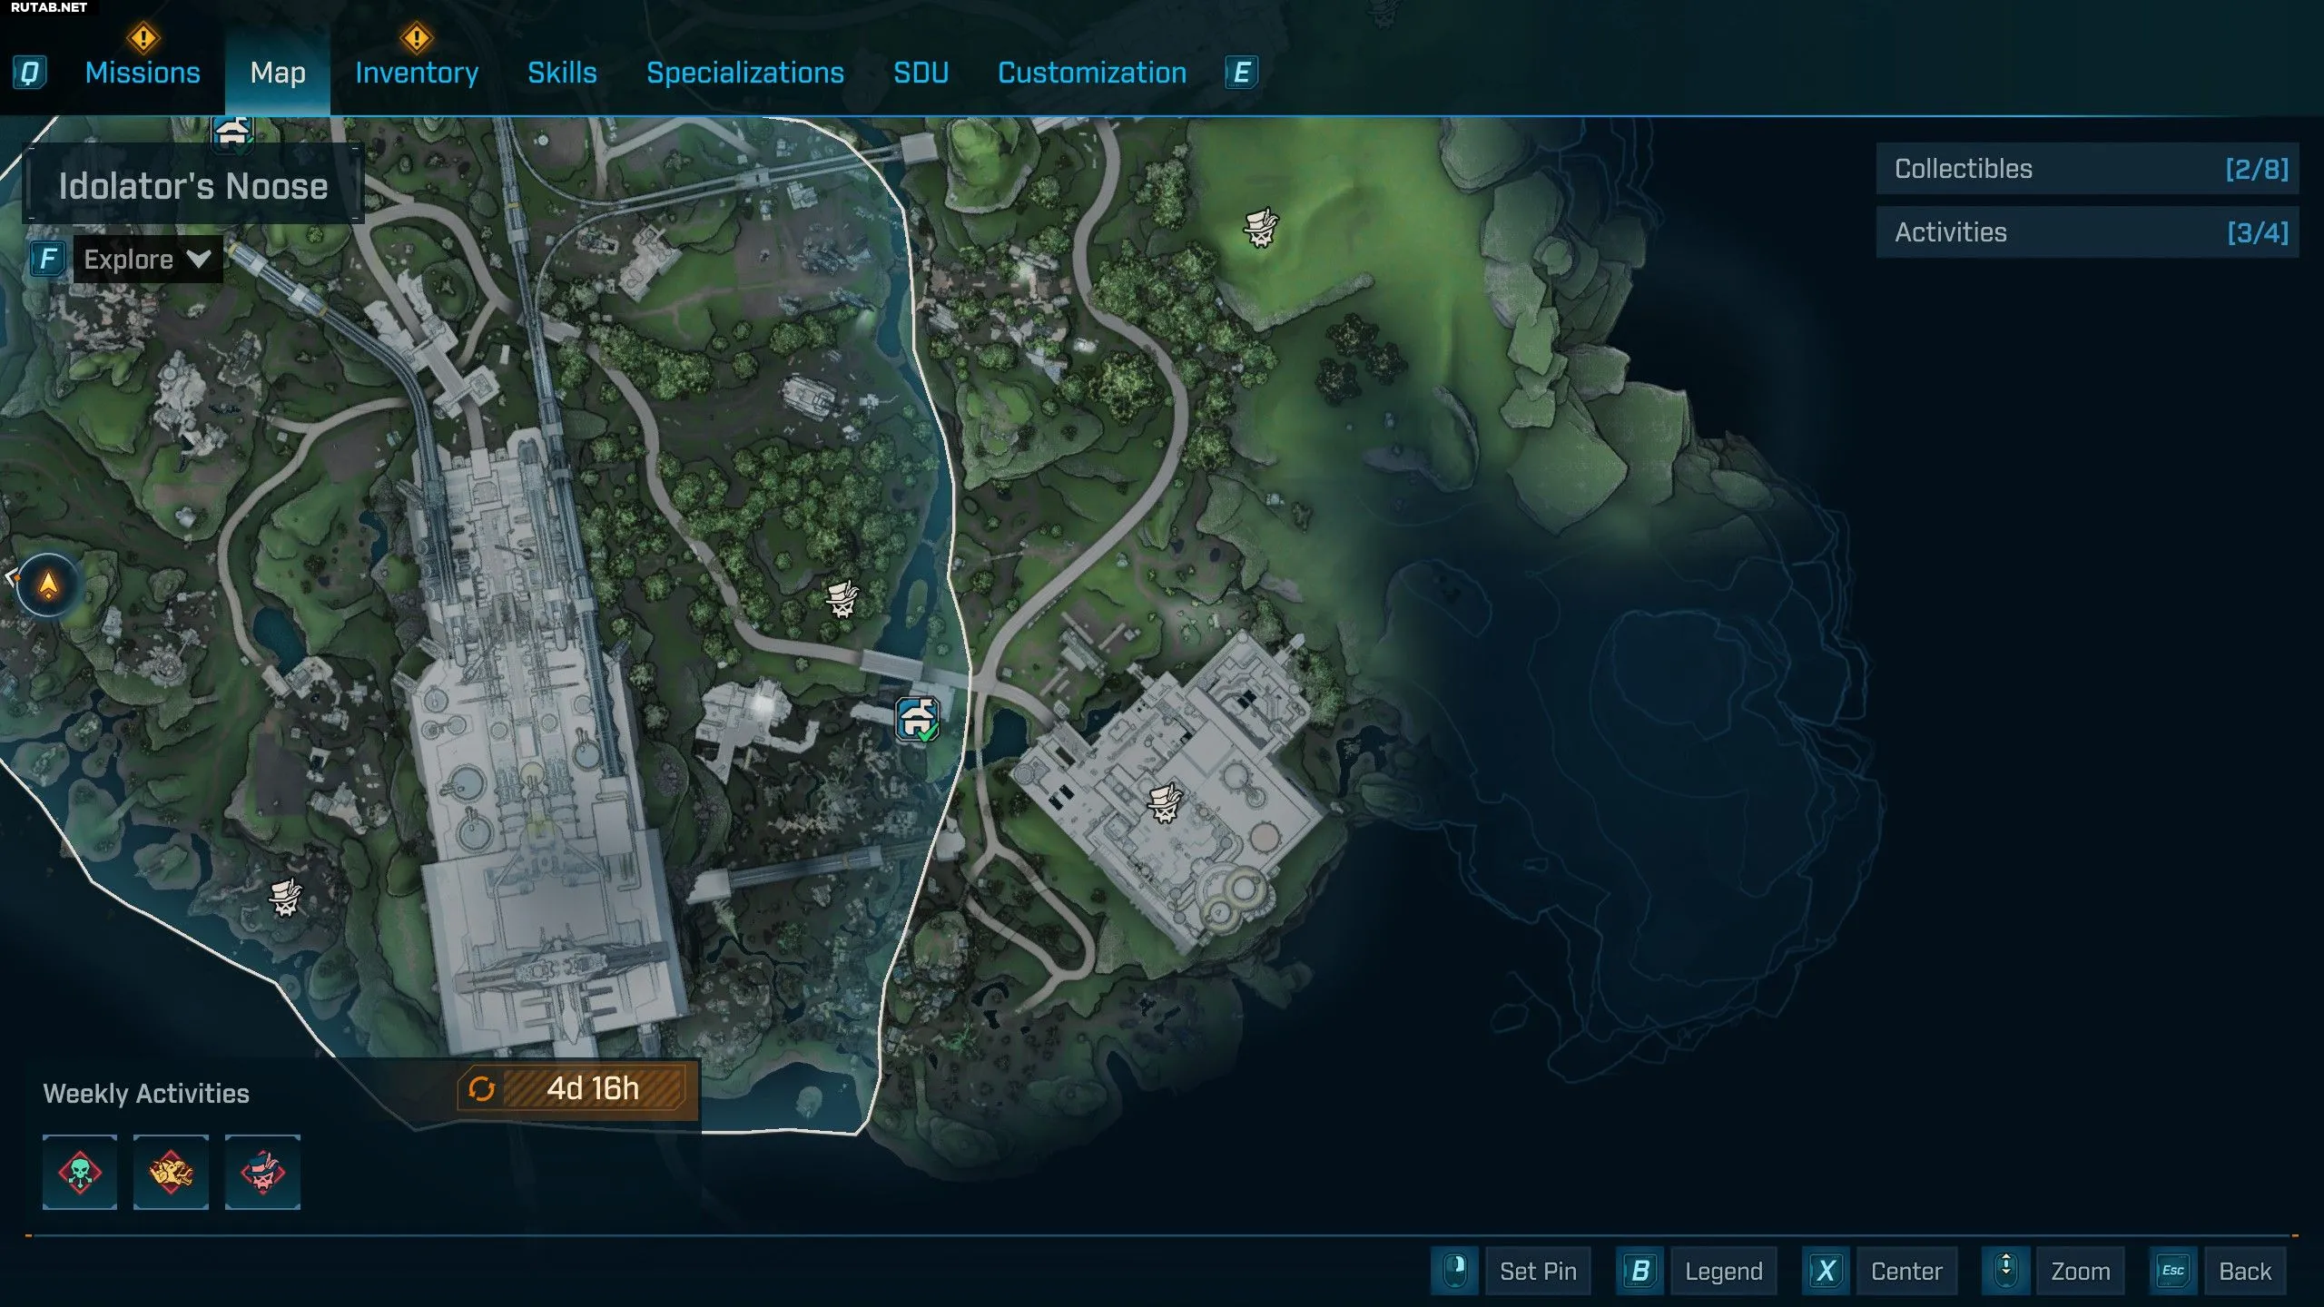The width and height of the screenshot is (2324, 1307).
Task: Click the B key icon for Legend
Action: click(1640, 1270)
